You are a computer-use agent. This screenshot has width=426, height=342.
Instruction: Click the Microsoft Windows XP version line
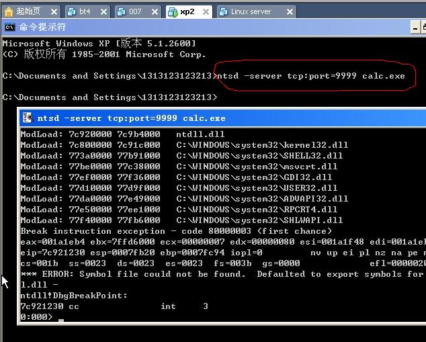pyautogui.click(x=99, y=44)
